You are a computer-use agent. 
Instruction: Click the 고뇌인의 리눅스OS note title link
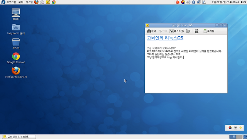pos(165,38)
